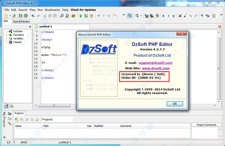Screen dimensions: 225x146
Task: Click the Increase font size icon
Action: click(x=180, y=16)
